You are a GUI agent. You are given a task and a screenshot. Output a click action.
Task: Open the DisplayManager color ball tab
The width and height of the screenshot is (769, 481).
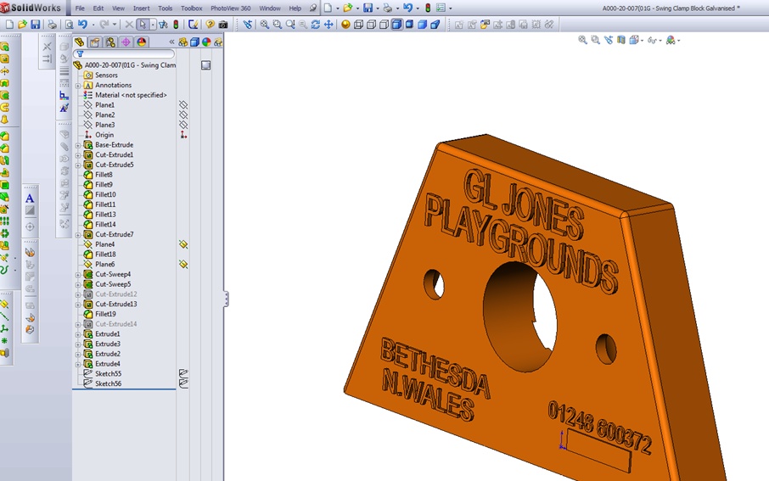pos(142,42)
